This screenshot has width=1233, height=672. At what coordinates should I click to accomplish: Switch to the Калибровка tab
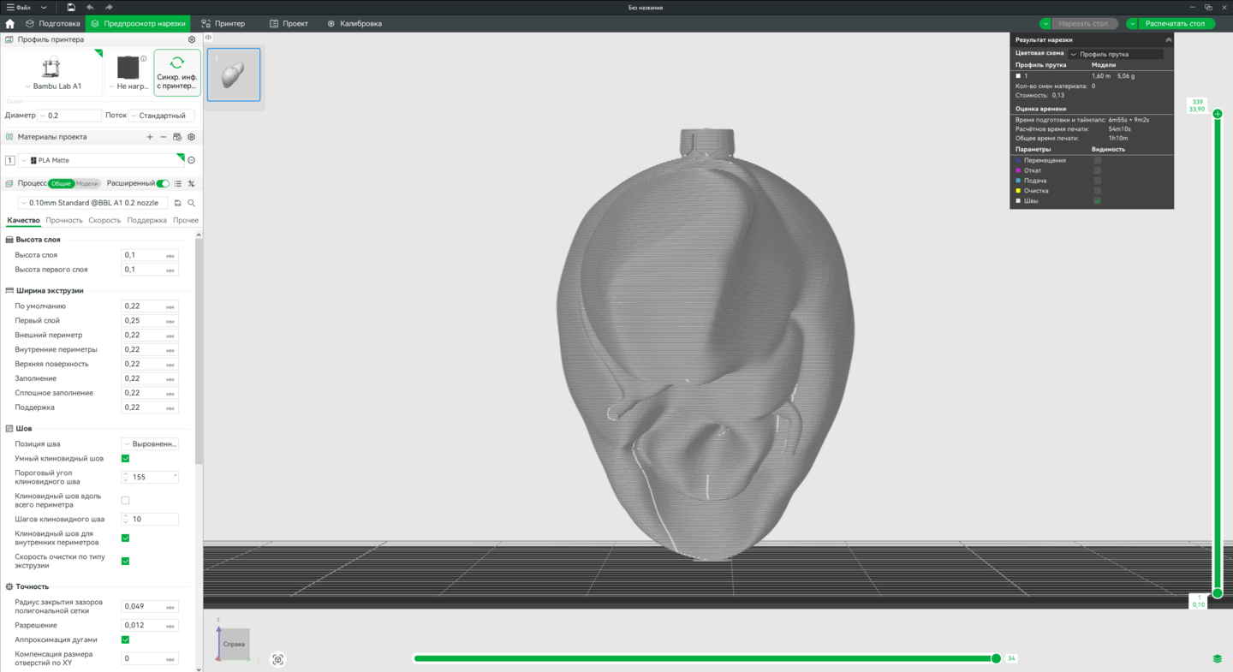pos(354,24)
